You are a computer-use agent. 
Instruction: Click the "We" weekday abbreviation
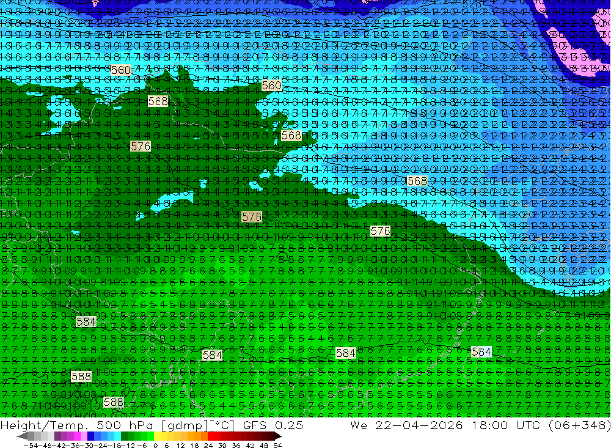click(359, 425)
